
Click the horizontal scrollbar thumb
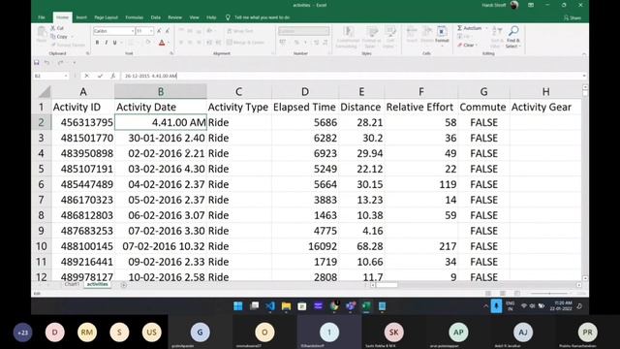click(387, 285)
